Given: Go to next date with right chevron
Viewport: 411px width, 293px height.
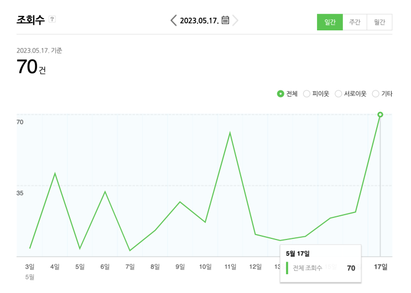Looking at the screenshot, I should pyautogui.click(x=236, y=20).
